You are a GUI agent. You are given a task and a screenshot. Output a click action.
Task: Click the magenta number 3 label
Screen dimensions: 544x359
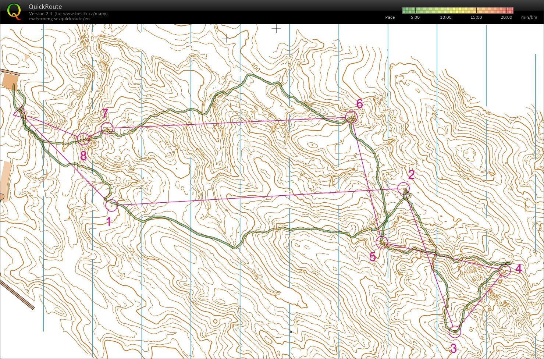coord(453,348)
